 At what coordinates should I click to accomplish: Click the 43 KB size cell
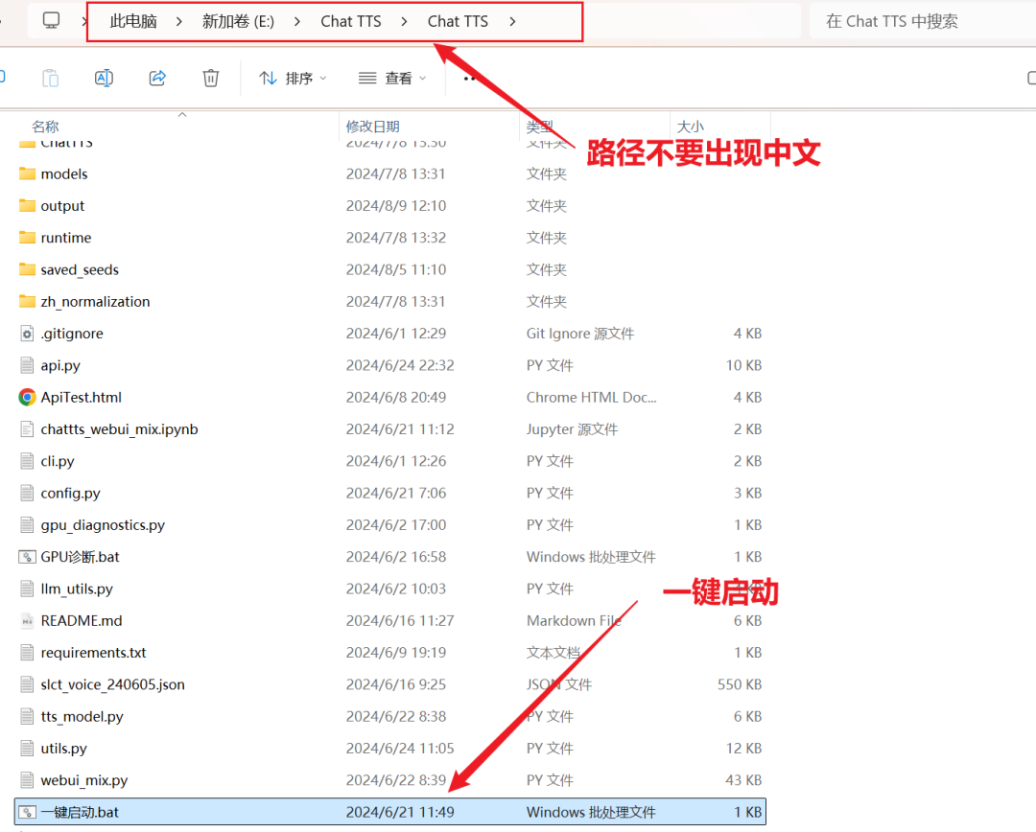(743, 780)
